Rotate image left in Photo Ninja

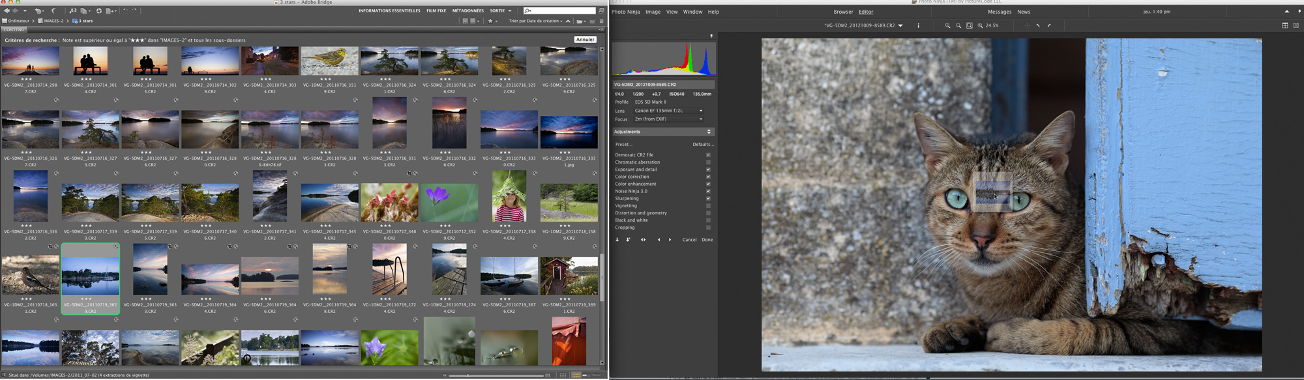1038,25
